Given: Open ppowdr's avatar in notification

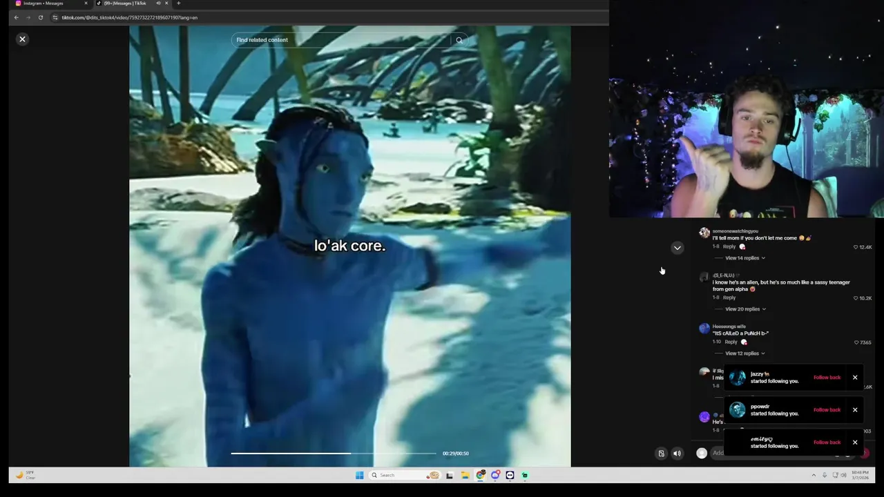Looking at the screenshot, I should pos(738,410).
